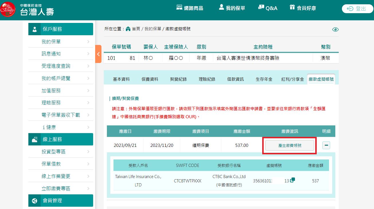374x209 pixels.
Task: Open 理賠服務 in the sidebar
Action: (x=61, y=102)
